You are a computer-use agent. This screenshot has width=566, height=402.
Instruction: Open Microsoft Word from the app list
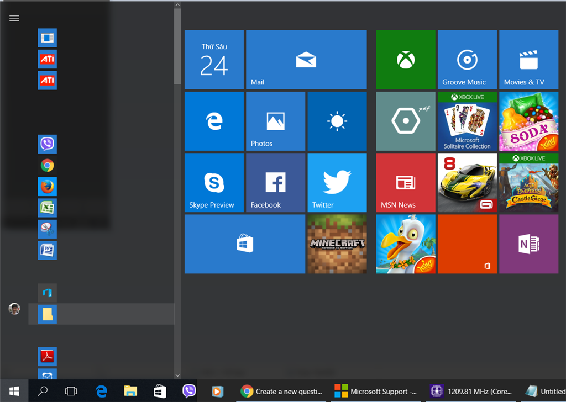[x=48, y=251]
